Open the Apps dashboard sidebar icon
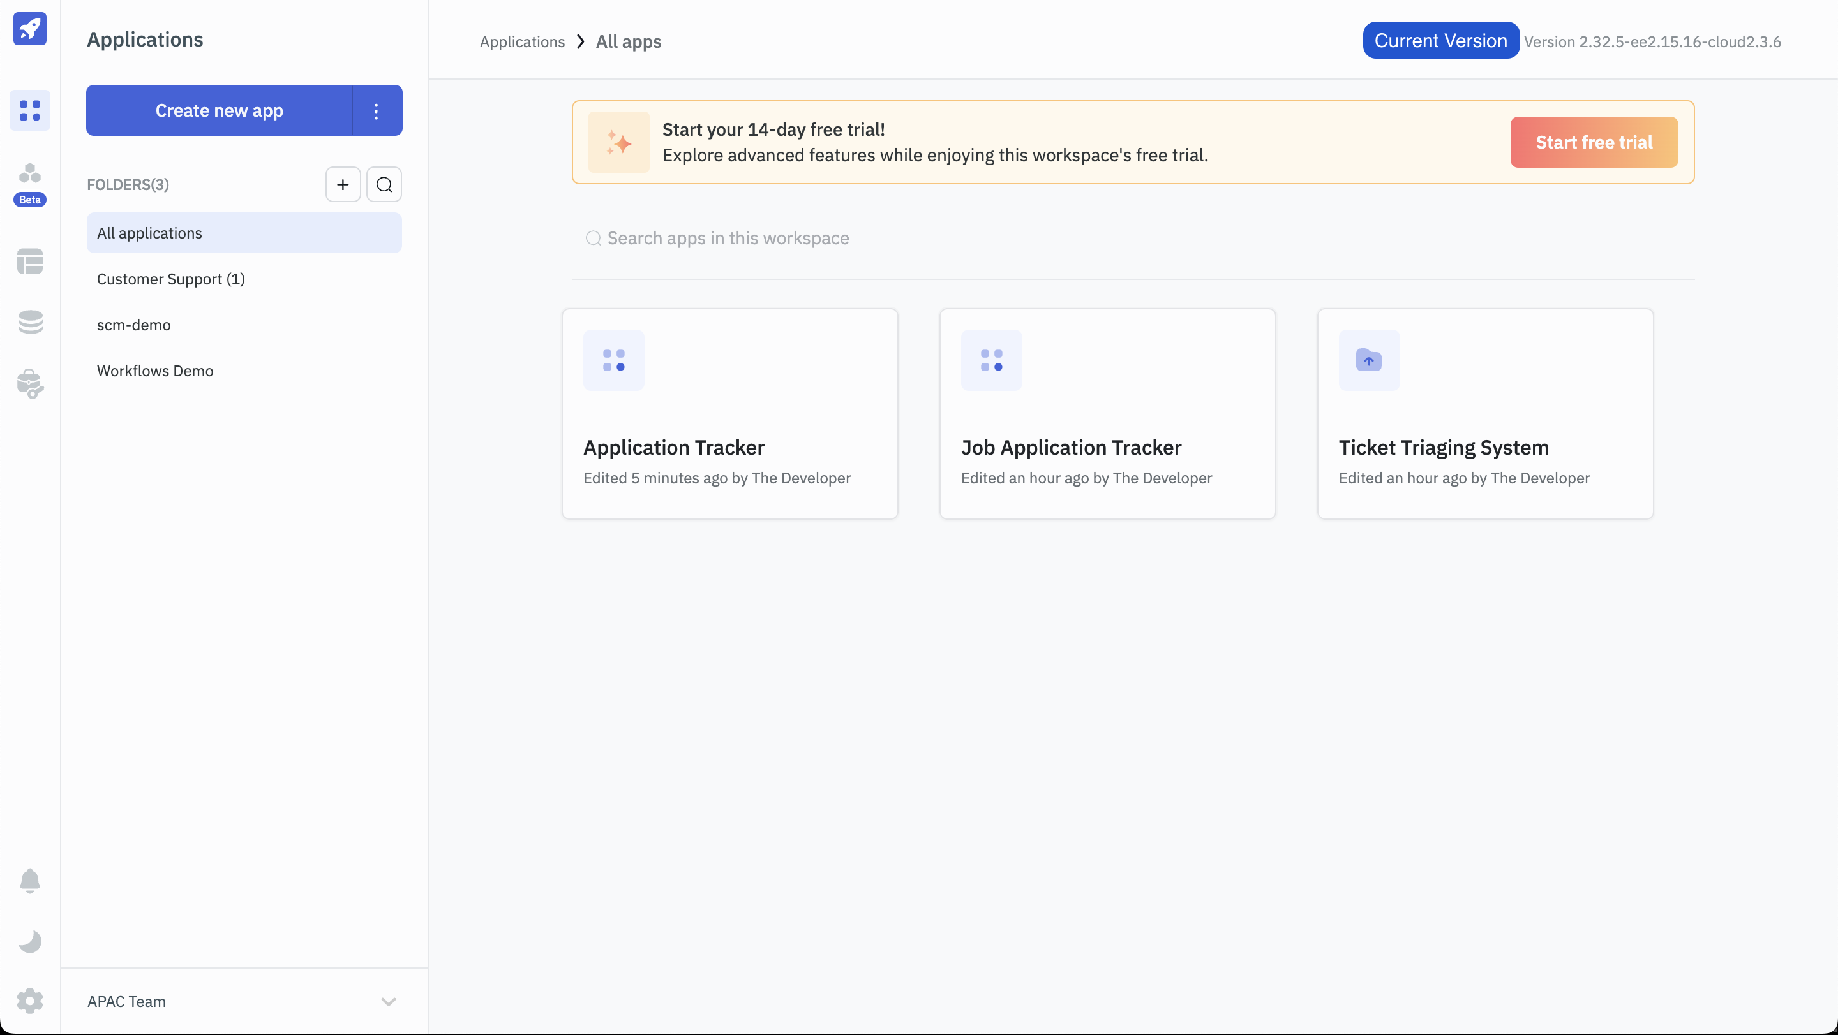Viewport: 1838px width, 1035px height. 29,110
